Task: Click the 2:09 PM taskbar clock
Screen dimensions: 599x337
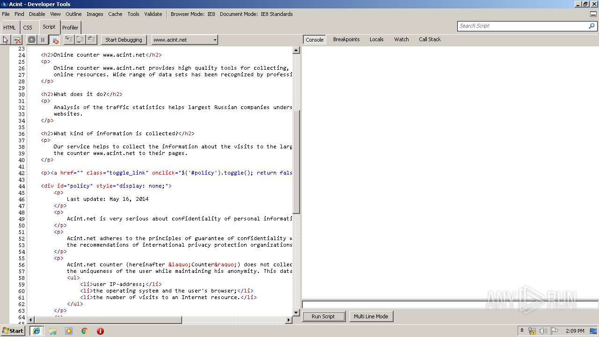Action: (x=575, y=331)
